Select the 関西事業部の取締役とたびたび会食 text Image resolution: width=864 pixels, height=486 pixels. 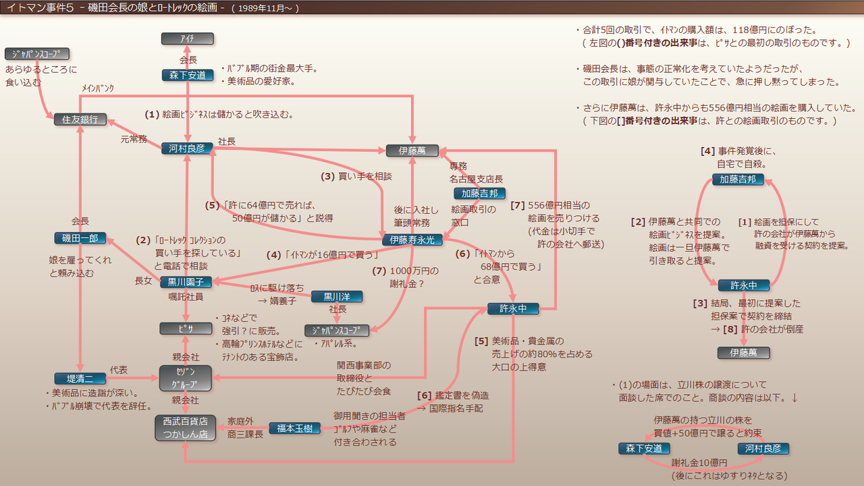point(364,378)
